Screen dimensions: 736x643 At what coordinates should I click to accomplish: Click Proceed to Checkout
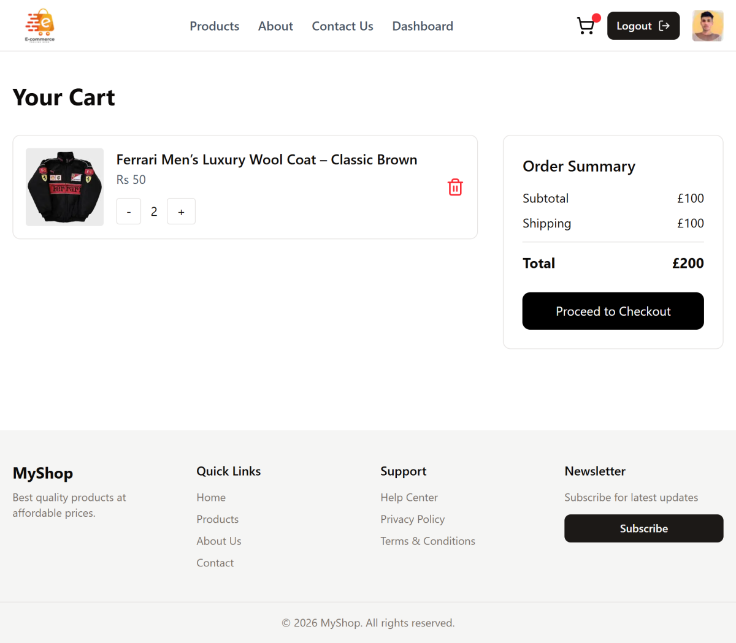click(613, 311)
